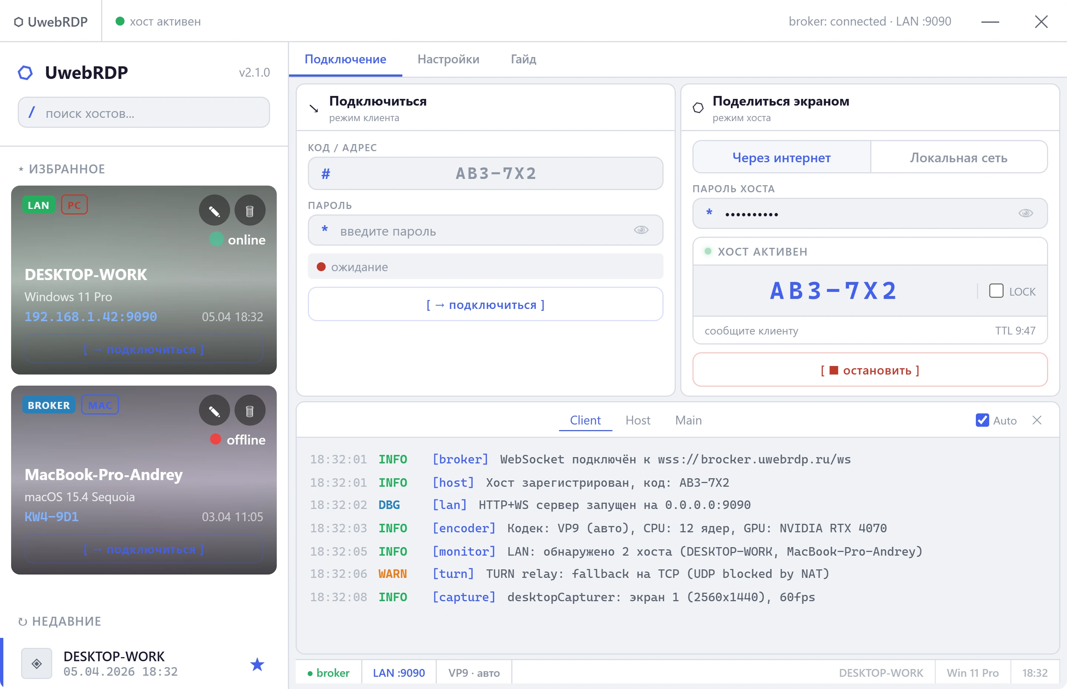Click the star icon next to recent DESKTOP-WORK

point(257,664)
